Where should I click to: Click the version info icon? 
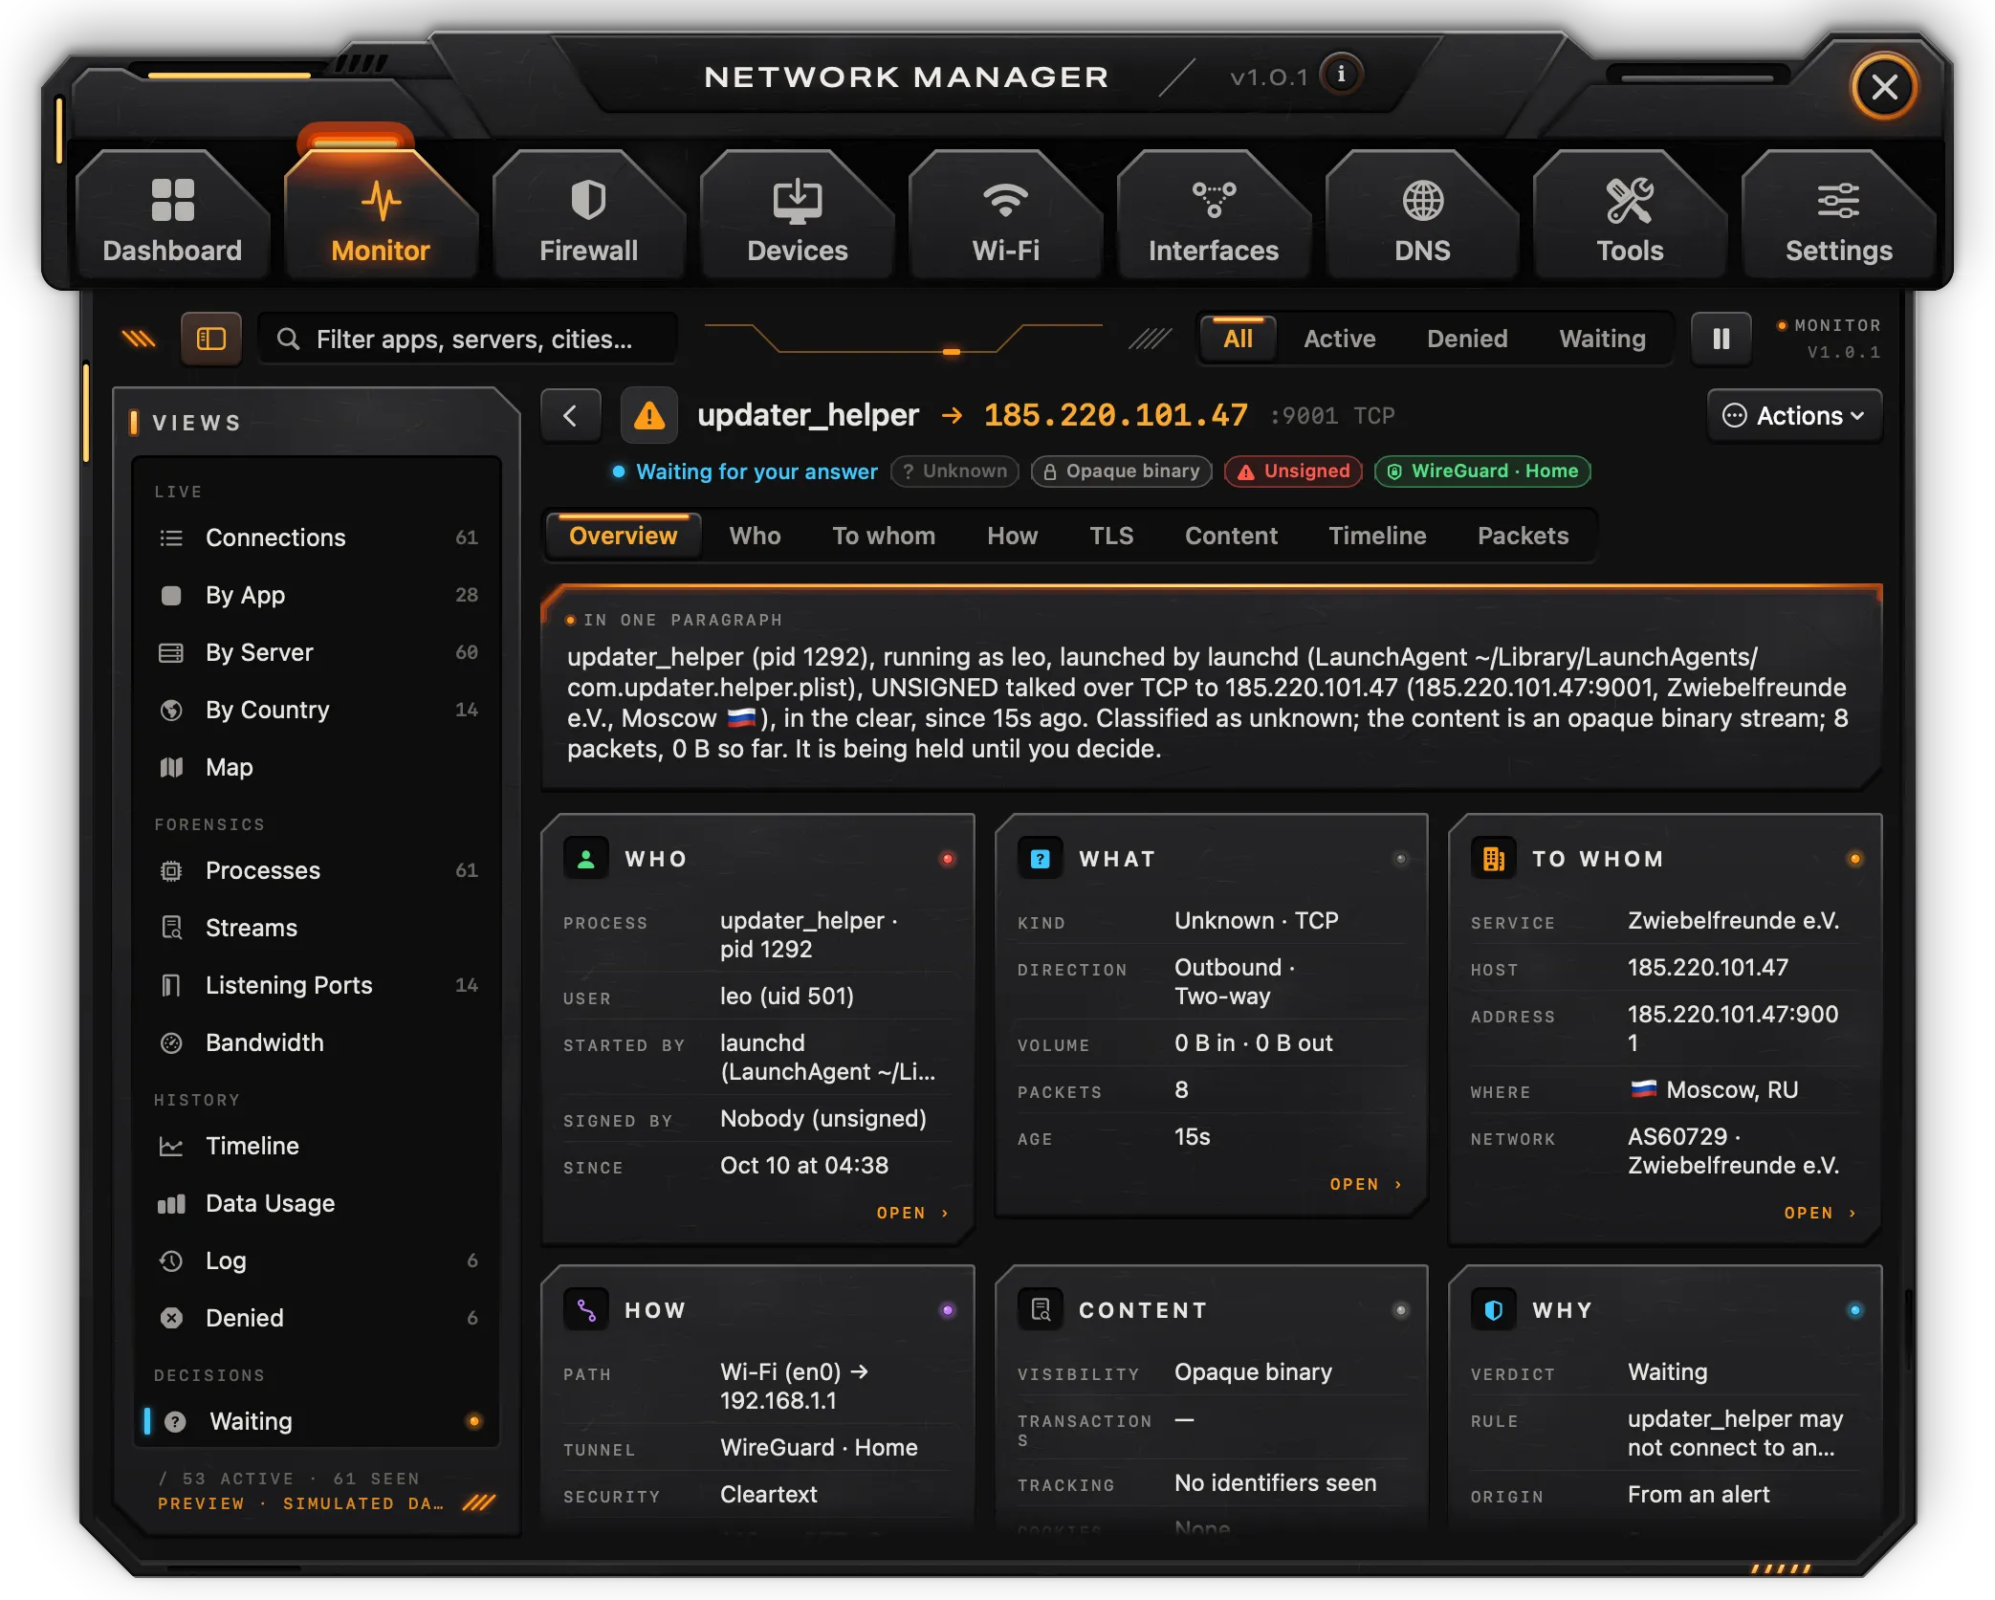coord(1342,75)
